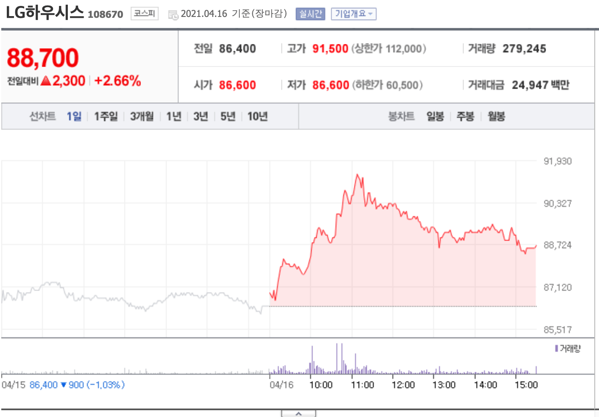Click the 상한가 112,000 text
The width and height of the screenshot is (599, 417).
(389, 49)
